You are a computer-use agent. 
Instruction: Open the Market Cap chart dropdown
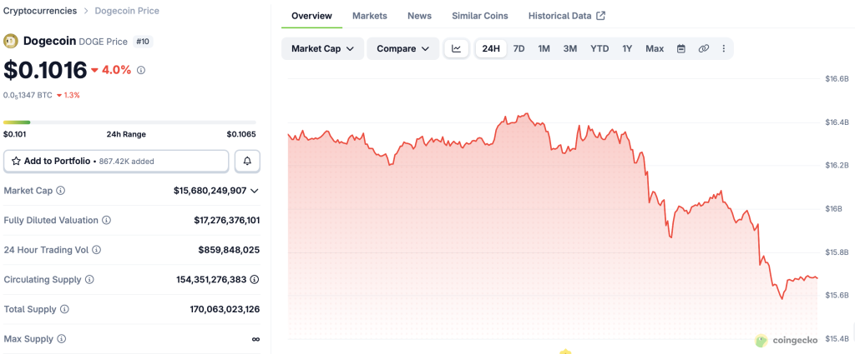(323, 48)
